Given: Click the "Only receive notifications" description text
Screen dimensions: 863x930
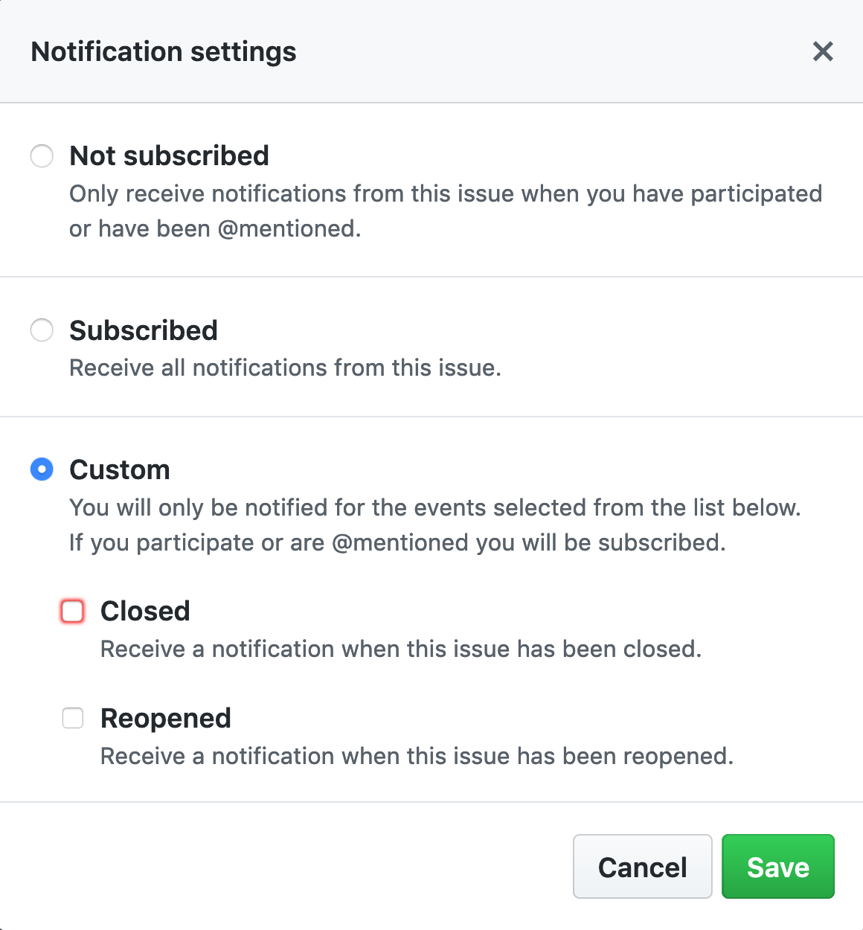Looking at the screenshot, I should pos(445,193).
